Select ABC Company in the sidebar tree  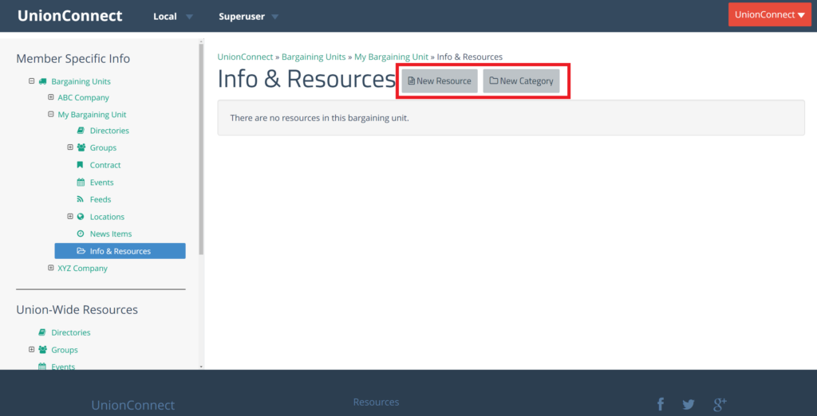83,97
